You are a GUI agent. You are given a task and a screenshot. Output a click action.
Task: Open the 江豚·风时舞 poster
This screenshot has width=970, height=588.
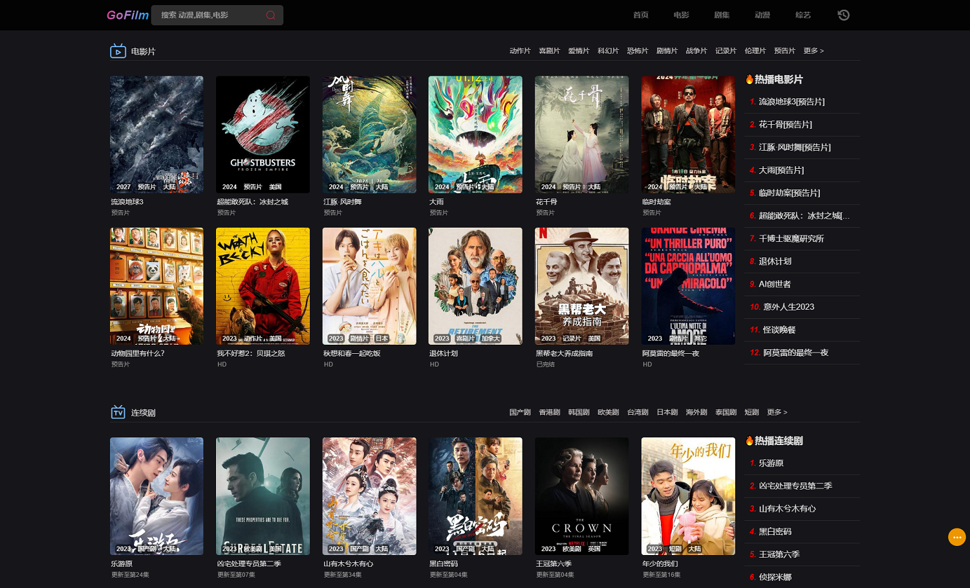coord(369,135)
